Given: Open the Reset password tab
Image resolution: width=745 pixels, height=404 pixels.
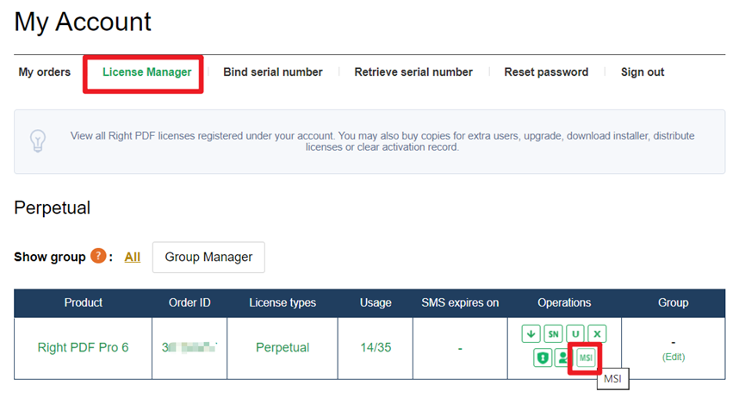Looking at the screenshot, I should (546, 71).
